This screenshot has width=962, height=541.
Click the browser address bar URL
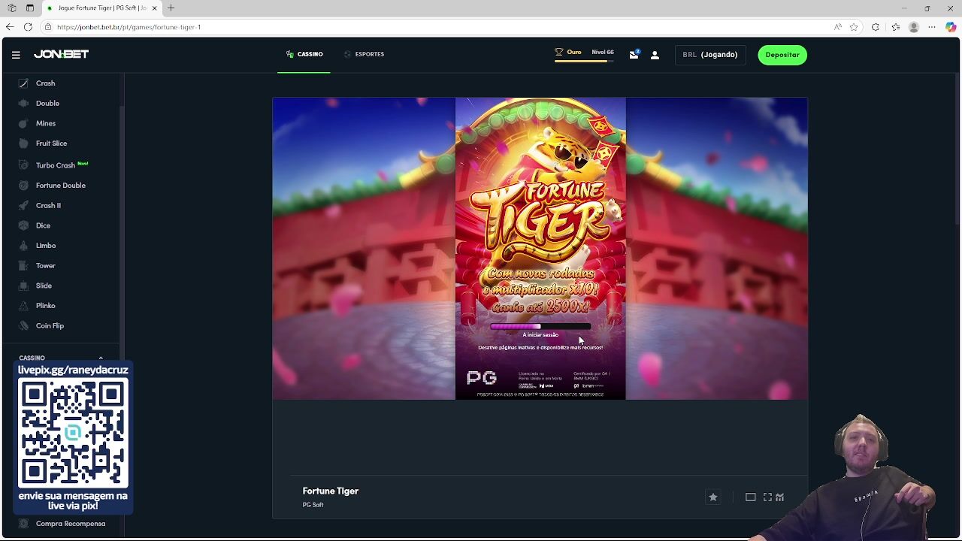click(129, 27)
